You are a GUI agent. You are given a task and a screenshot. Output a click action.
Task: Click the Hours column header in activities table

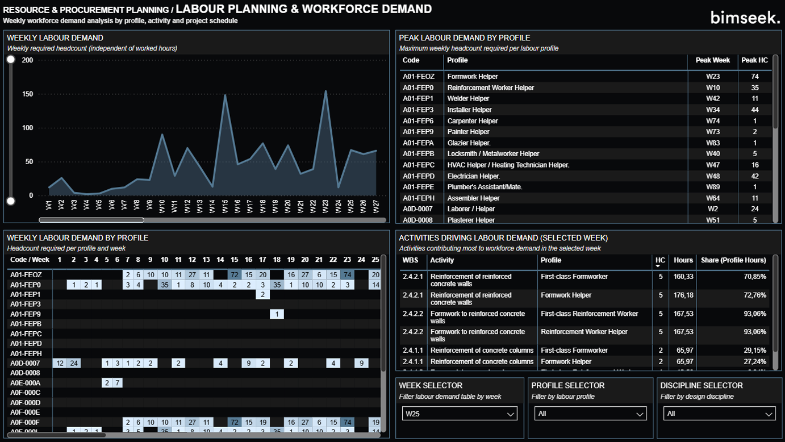(x=683, y=260)
